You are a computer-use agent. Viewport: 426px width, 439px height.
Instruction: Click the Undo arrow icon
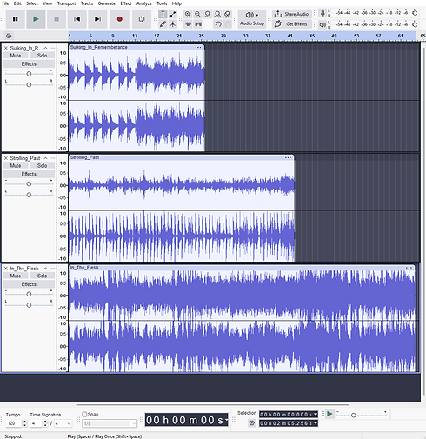218,24
